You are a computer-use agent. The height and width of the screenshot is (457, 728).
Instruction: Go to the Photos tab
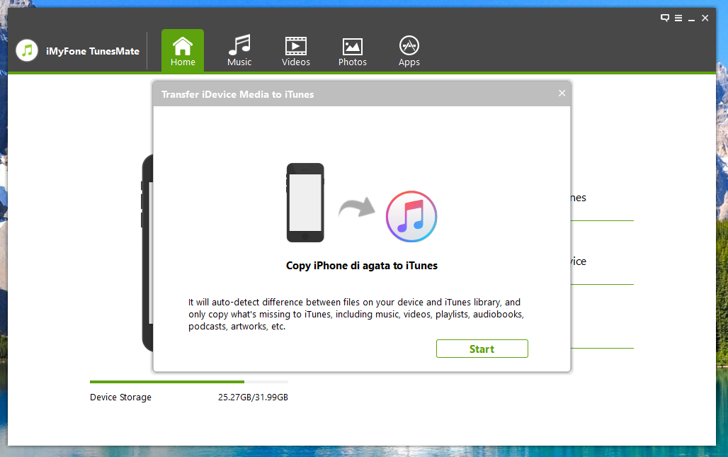[353, 50]
